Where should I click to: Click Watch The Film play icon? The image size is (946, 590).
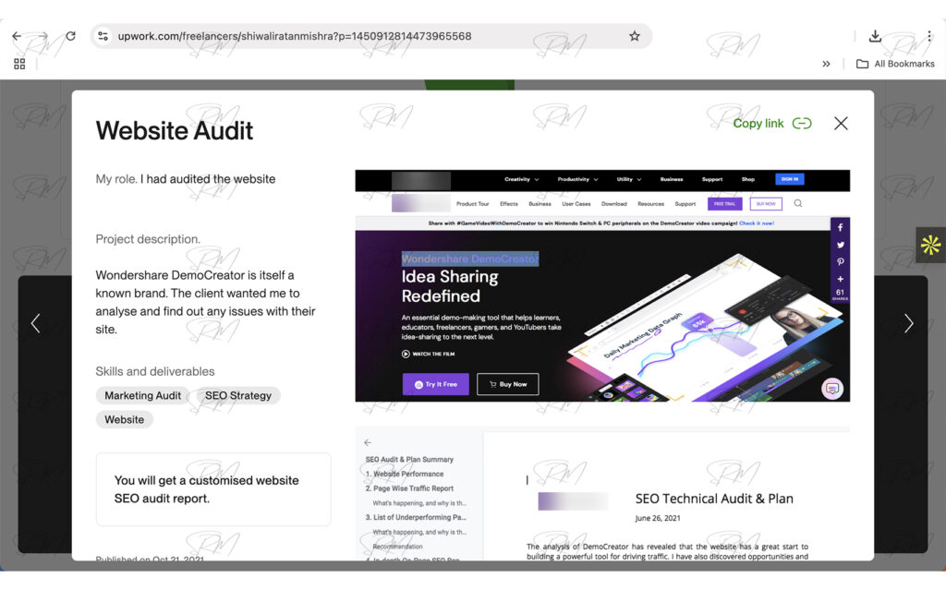coord(406,355)
